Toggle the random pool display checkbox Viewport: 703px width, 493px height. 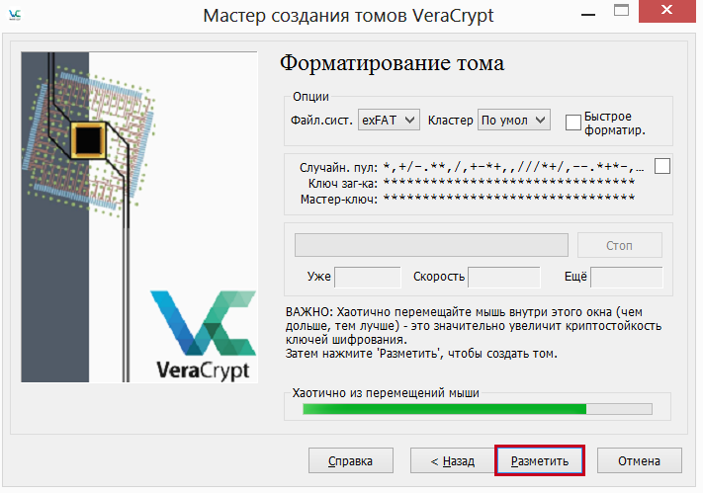(x=662, y=166)
